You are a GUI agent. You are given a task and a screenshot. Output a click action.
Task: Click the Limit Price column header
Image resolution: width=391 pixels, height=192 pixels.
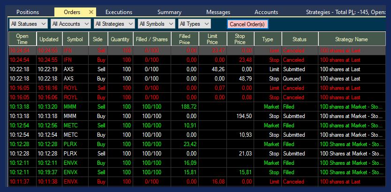pos(212,39)
